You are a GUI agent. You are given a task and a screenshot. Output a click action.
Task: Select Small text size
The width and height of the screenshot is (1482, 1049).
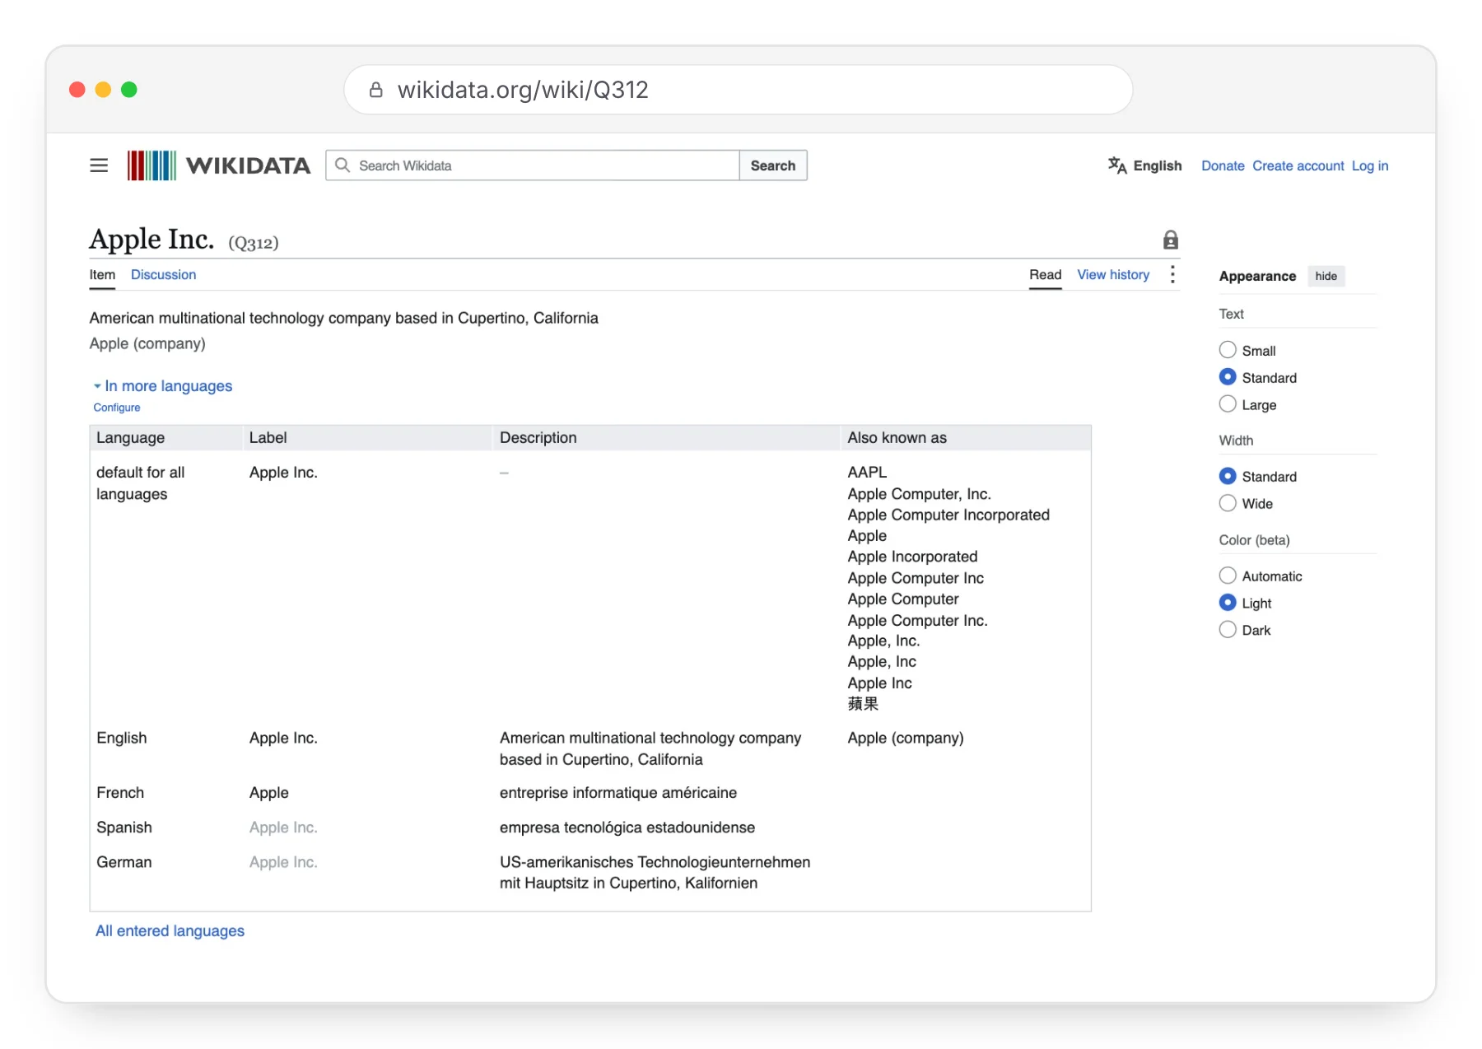1227,350
